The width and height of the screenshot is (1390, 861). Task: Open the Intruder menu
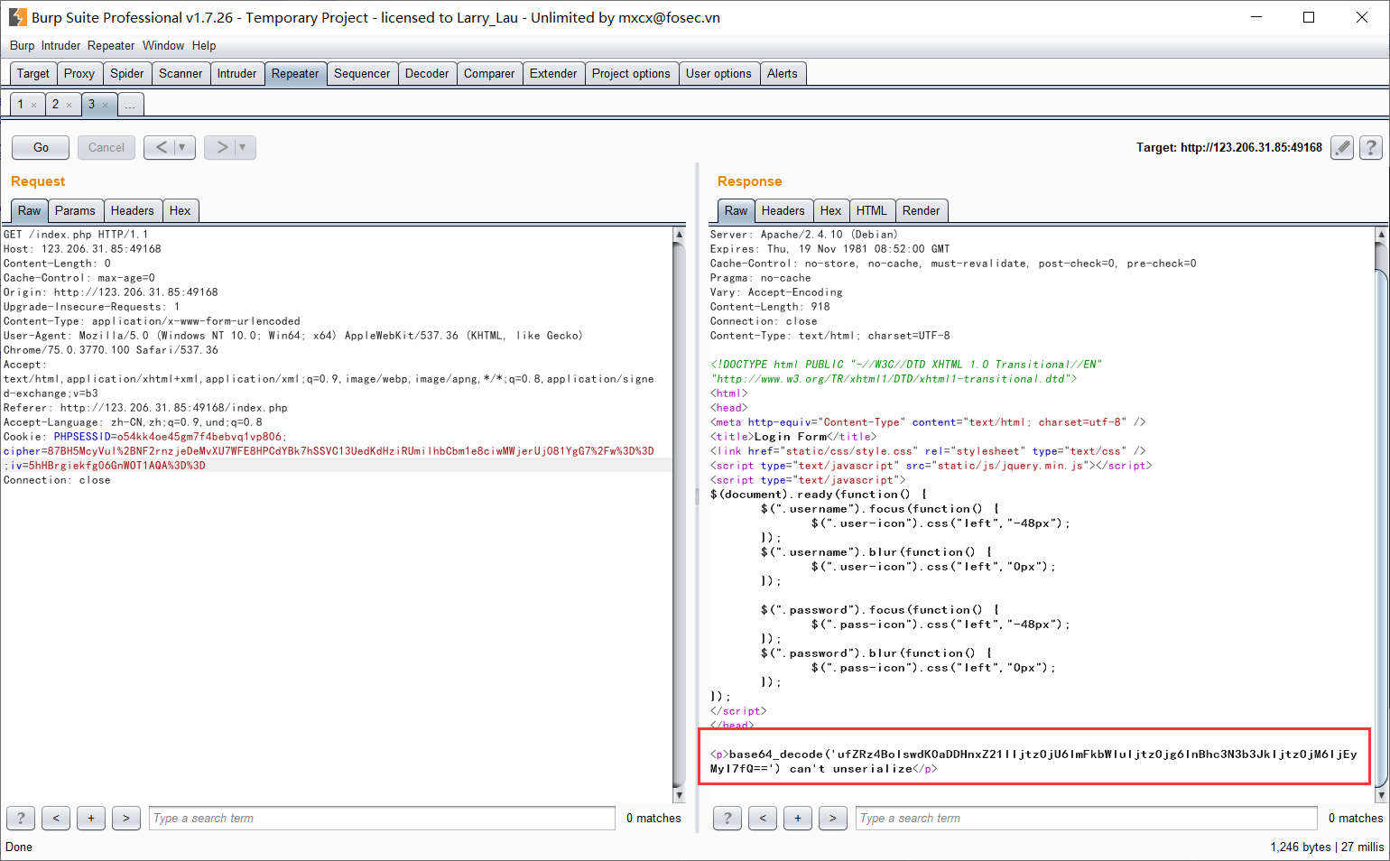point(60,46)
